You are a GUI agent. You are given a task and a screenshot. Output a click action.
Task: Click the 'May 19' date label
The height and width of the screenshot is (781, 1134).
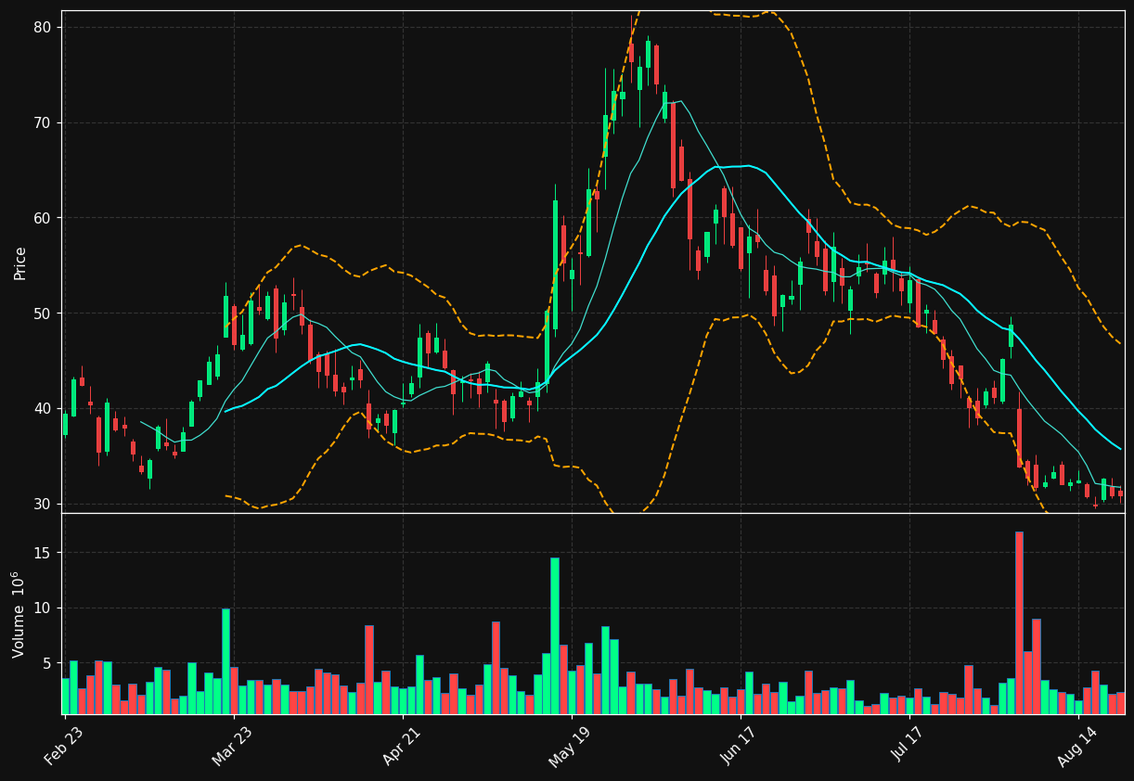(x=570, y=747)
